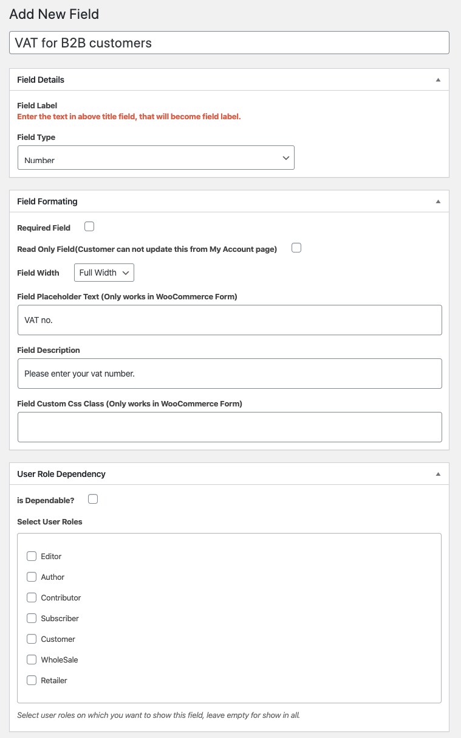Select the Retailer user role checkbox
Screen dimensions: 461x738
click(x=32, y=680)
